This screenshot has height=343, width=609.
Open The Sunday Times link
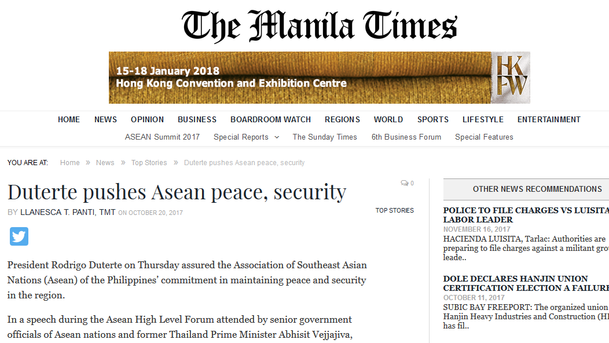325,137
